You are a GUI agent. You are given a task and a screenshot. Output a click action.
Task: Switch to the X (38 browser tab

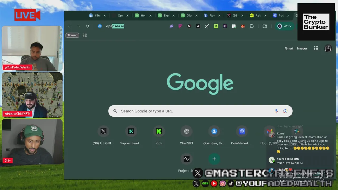235,16
